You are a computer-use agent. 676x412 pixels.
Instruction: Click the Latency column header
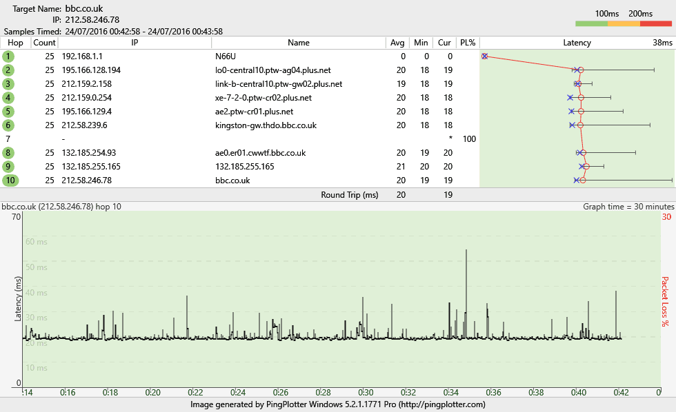click(577, 42)
